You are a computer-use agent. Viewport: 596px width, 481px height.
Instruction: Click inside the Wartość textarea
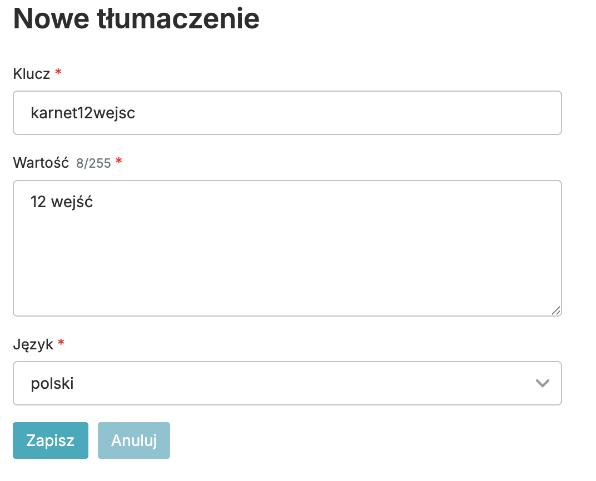click(x=287, y=248)
